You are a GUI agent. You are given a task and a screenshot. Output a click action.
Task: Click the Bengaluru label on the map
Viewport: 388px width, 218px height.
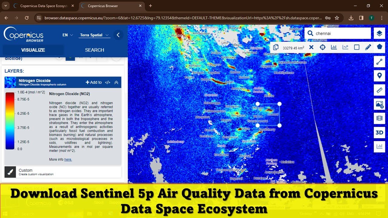[238, 115]
